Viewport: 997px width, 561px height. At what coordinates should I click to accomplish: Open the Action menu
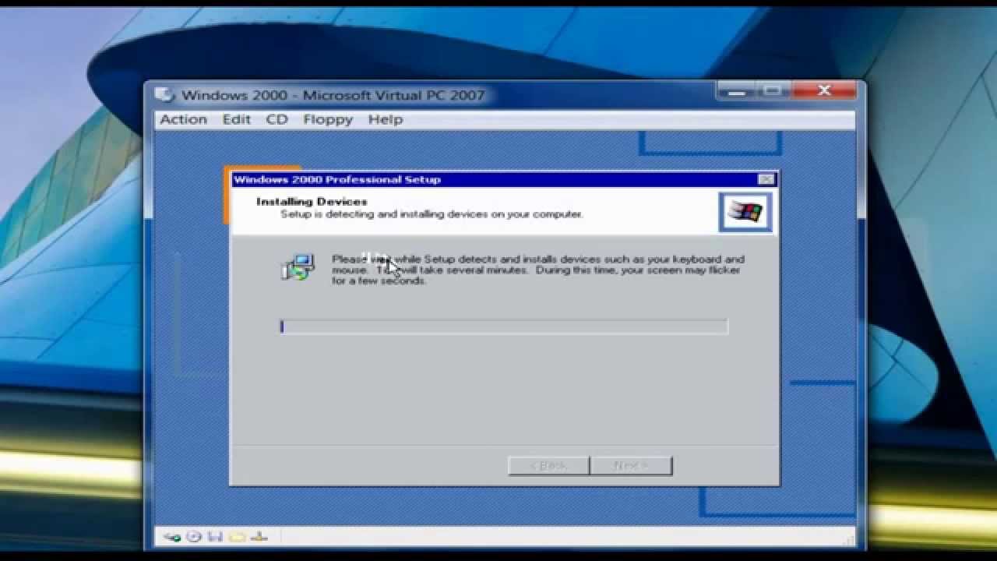[183, 119]
